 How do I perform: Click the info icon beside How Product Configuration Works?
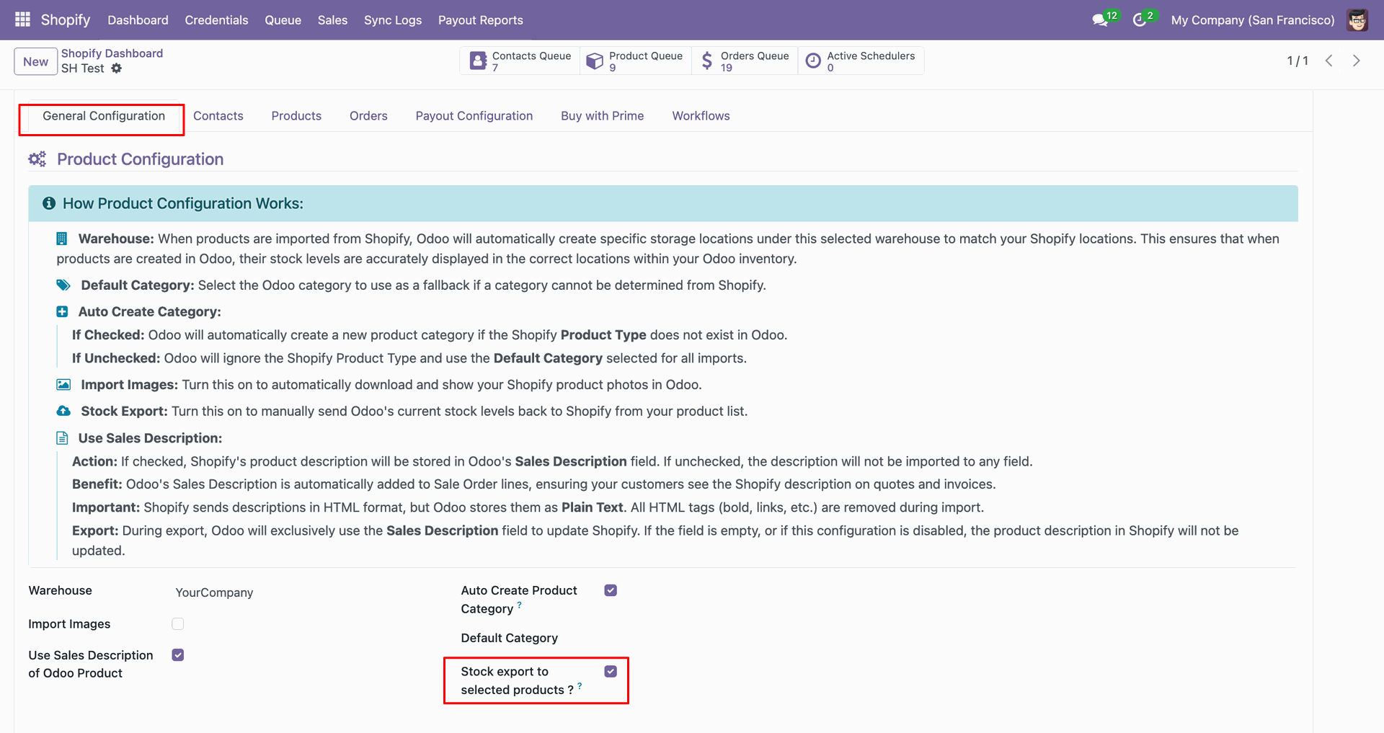(49, 203)
